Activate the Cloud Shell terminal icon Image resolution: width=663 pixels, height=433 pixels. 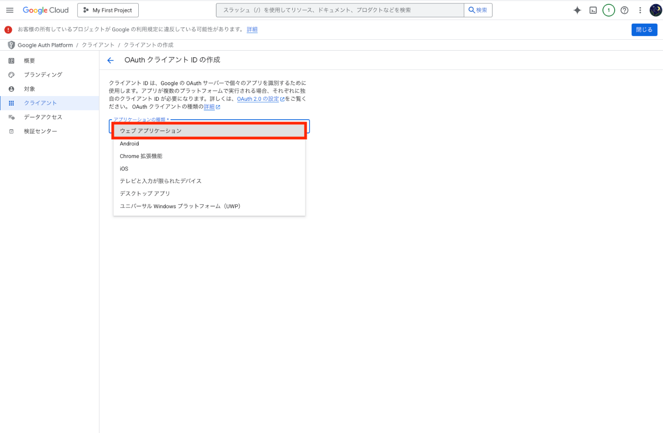coord(593,10)
